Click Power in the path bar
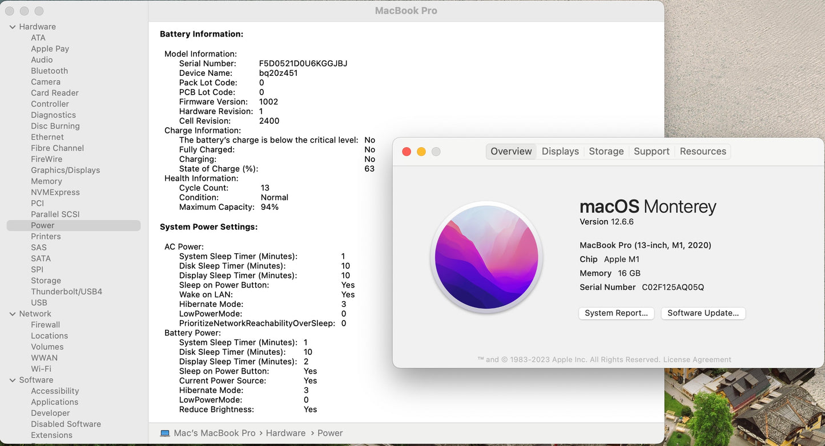Screen dimensions: 825x446 tap(331, 433)
